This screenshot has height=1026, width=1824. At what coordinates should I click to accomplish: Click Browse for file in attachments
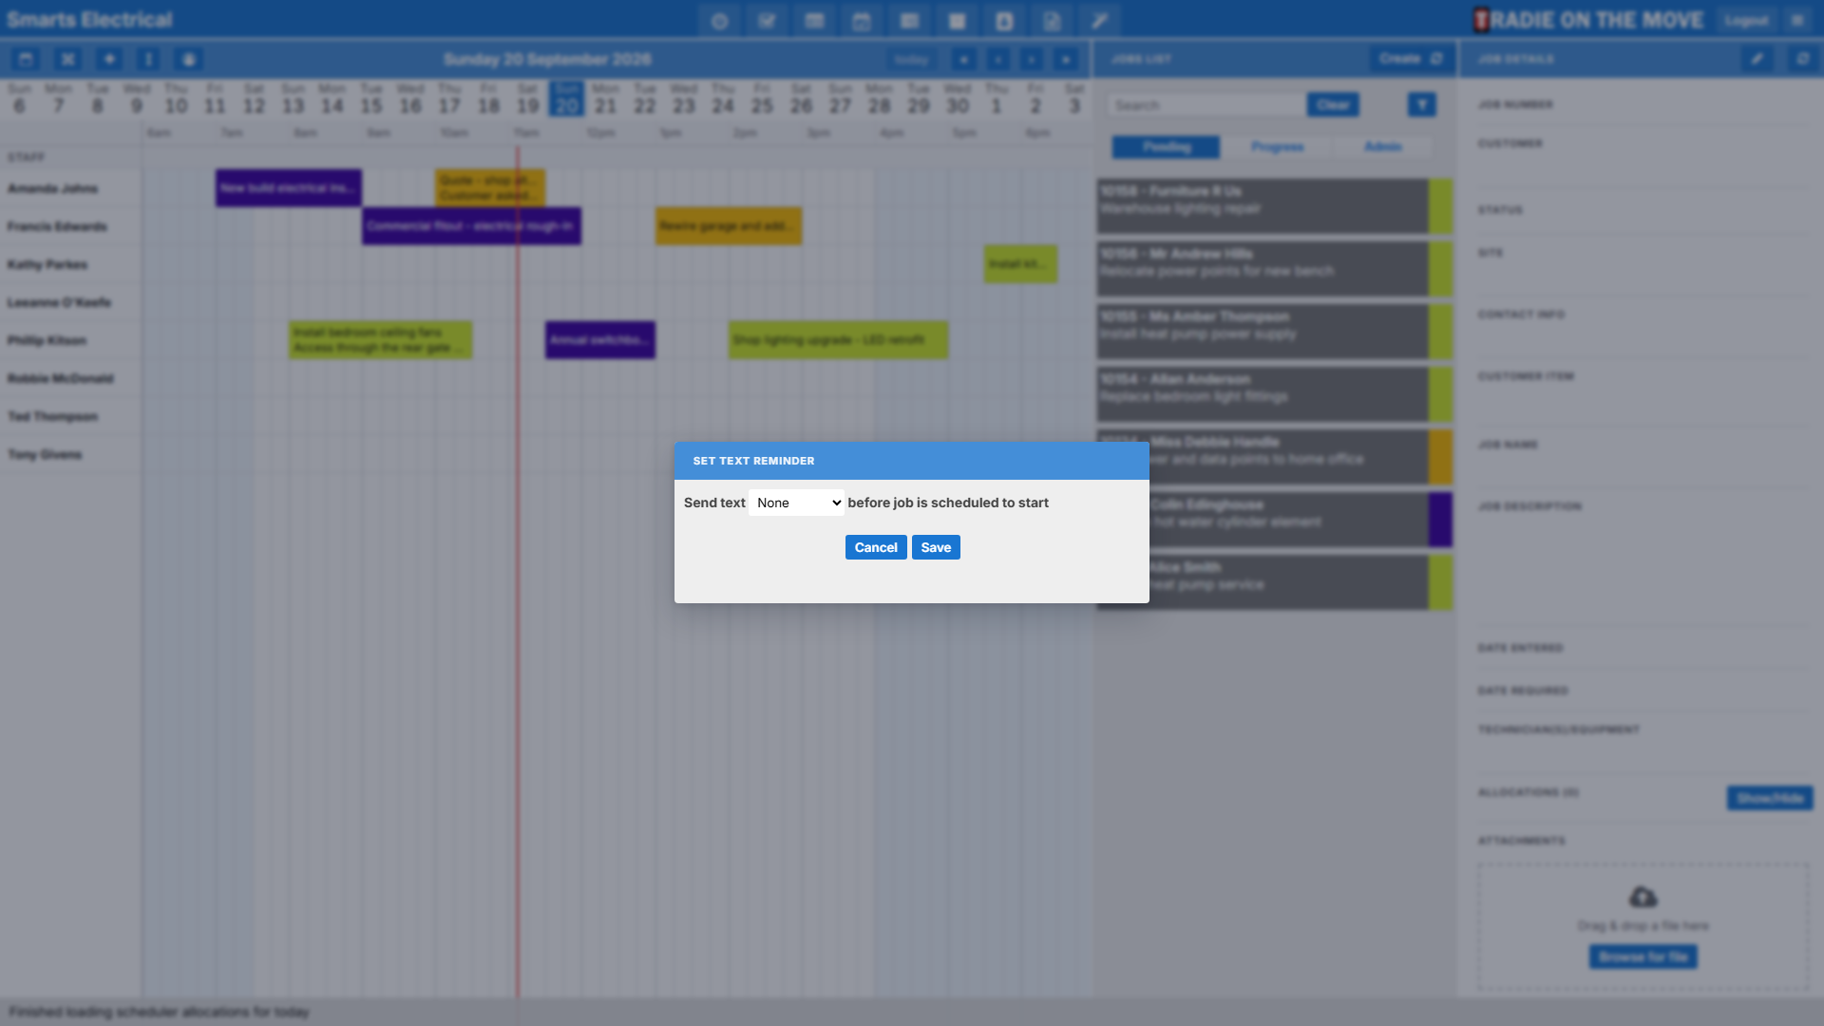1643,957
